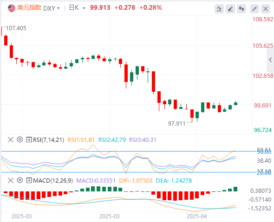Click the percent change +0.28%
274x222 pixels.
coord(150,8)
